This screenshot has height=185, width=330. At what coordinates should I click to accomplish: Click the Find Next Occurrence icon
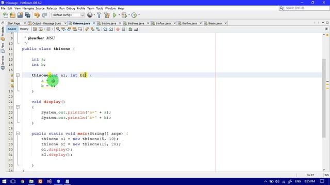pyautogui.click(x=69, y=29)
